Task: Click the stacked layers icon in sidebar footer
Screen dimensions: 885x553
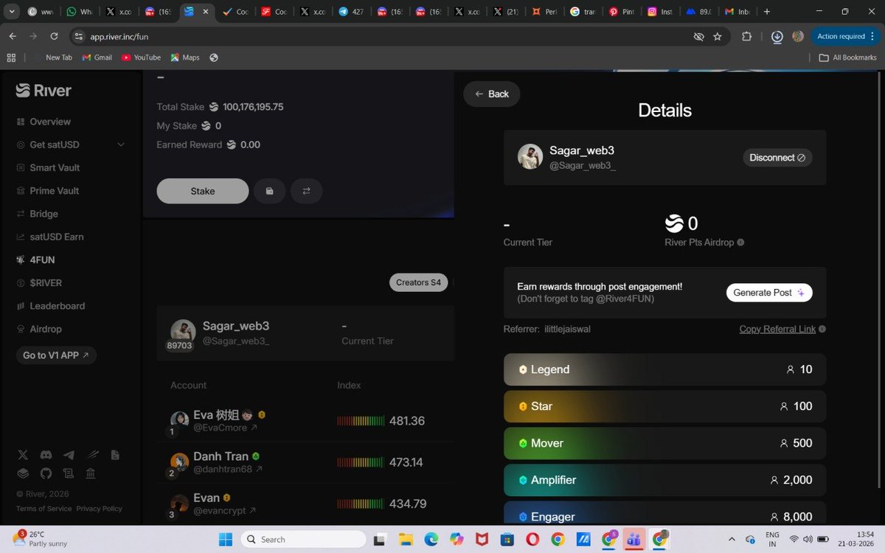Action: tap(23, 473)
